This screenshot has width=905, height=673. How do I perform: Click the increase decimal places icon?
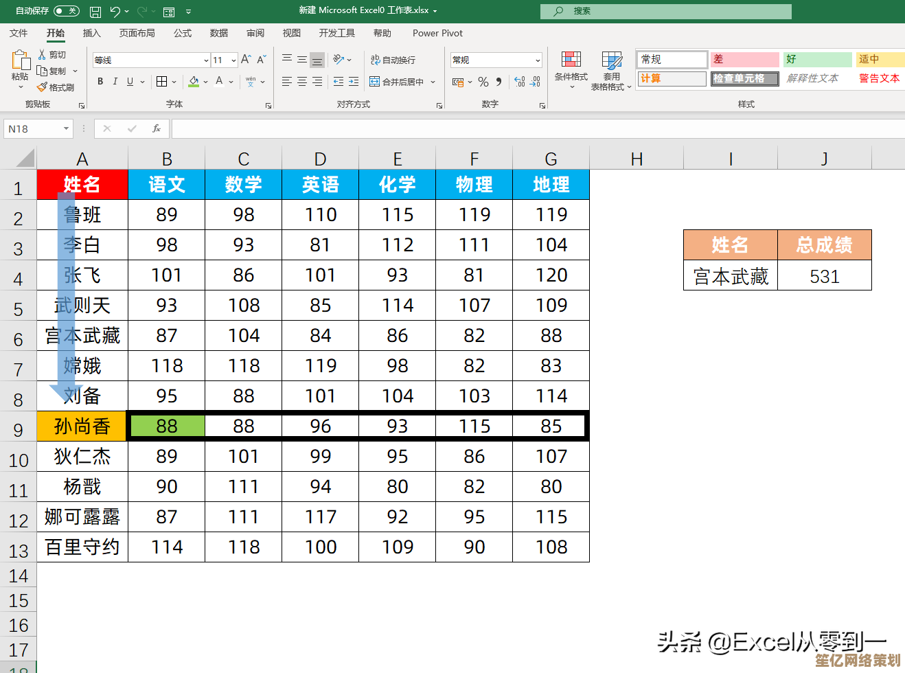[519, 82]
